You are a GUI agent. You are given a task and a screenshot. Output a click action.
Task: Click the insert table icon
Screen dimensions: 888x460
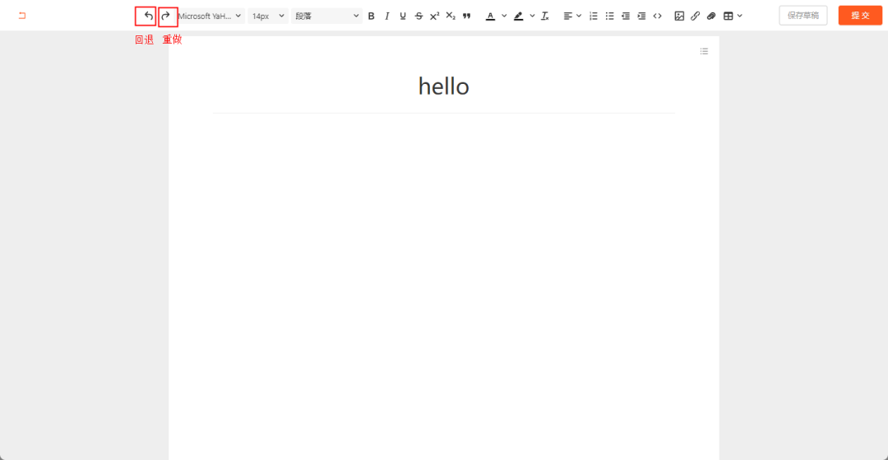click(728, 16)
